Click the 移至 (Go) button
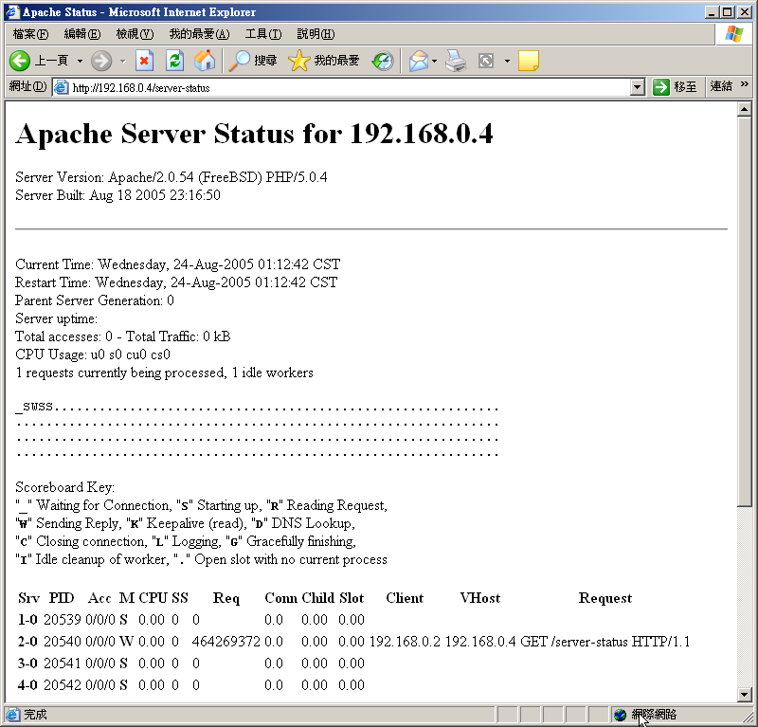The image size is (758, 727). (x=676, y=87)
